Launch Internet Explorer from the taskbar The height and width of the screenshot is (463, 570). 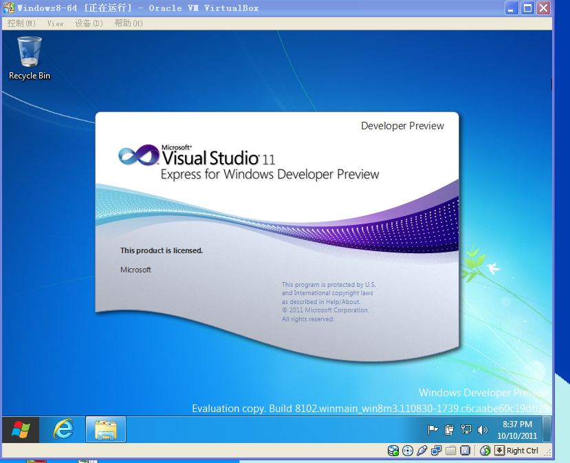(63, 430)
